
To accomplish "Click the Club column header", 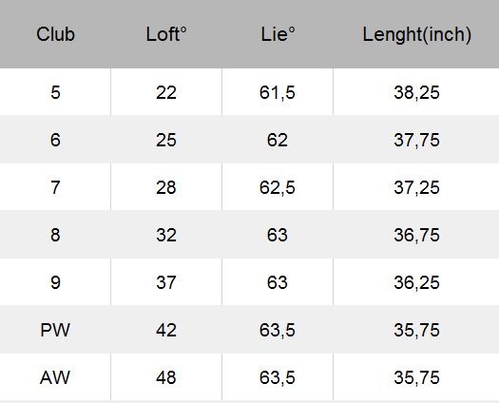I will (55, 34).
